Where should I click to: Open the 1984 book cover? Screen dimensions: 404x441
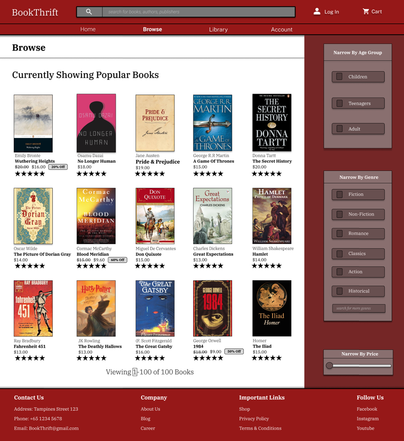pos(212,308)
